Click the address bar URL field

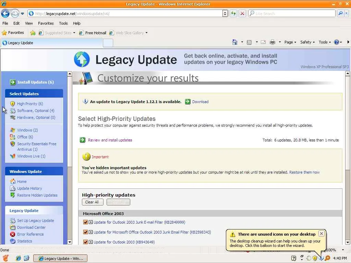click(125, 14)
